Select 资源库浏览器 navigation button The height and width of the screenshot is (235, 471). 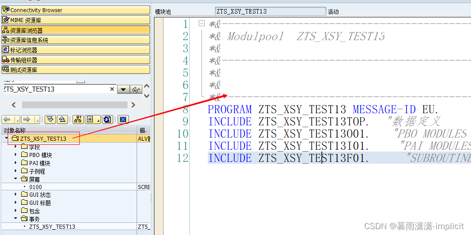tap(75, 30)
